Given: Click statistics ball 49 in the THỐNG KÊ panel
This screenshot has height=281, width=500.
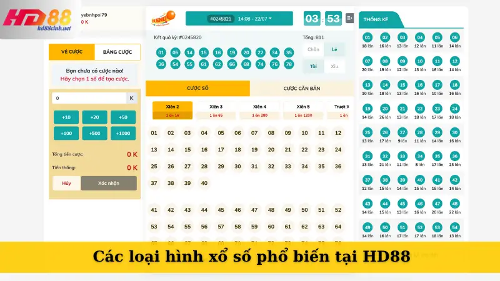Looking at the screenshot, I should click(x=367, y=227).
